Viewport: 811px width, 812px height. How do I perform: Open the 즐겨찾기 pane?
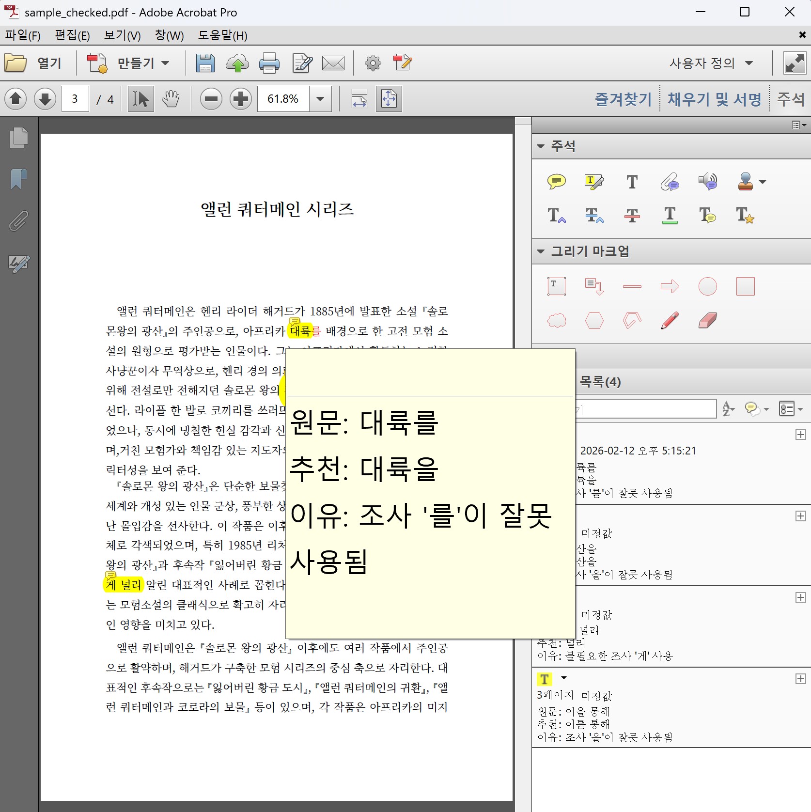624,99
